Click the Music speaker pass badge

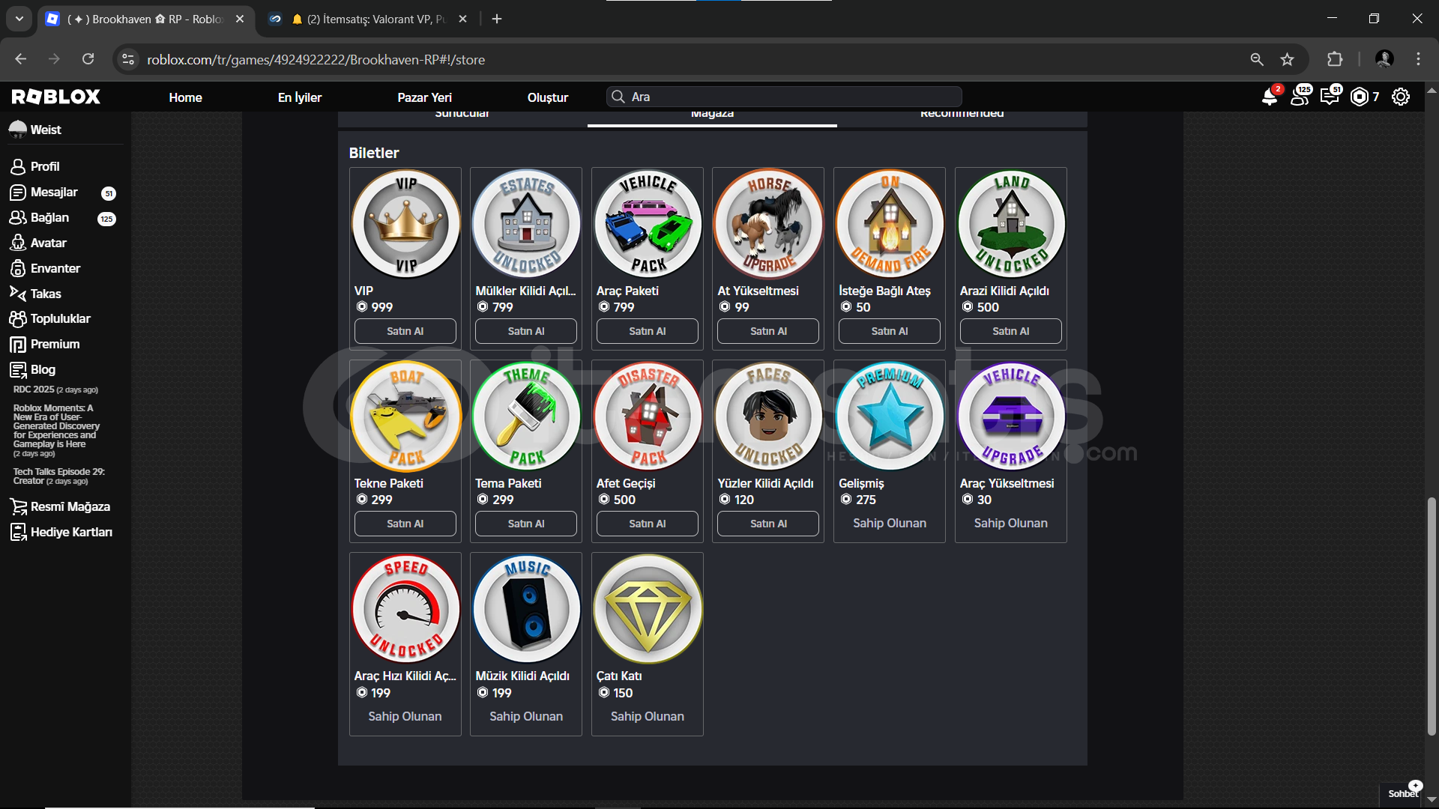tap(526, 608)
